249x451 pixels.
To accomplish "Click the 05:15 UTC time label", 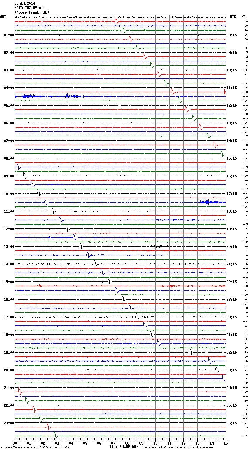I will point(232,405).
